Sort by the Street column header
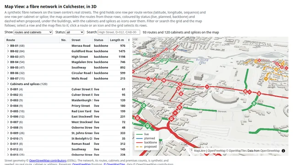The image size is (293, 165). pyautogui.click(x=81, y=40)
